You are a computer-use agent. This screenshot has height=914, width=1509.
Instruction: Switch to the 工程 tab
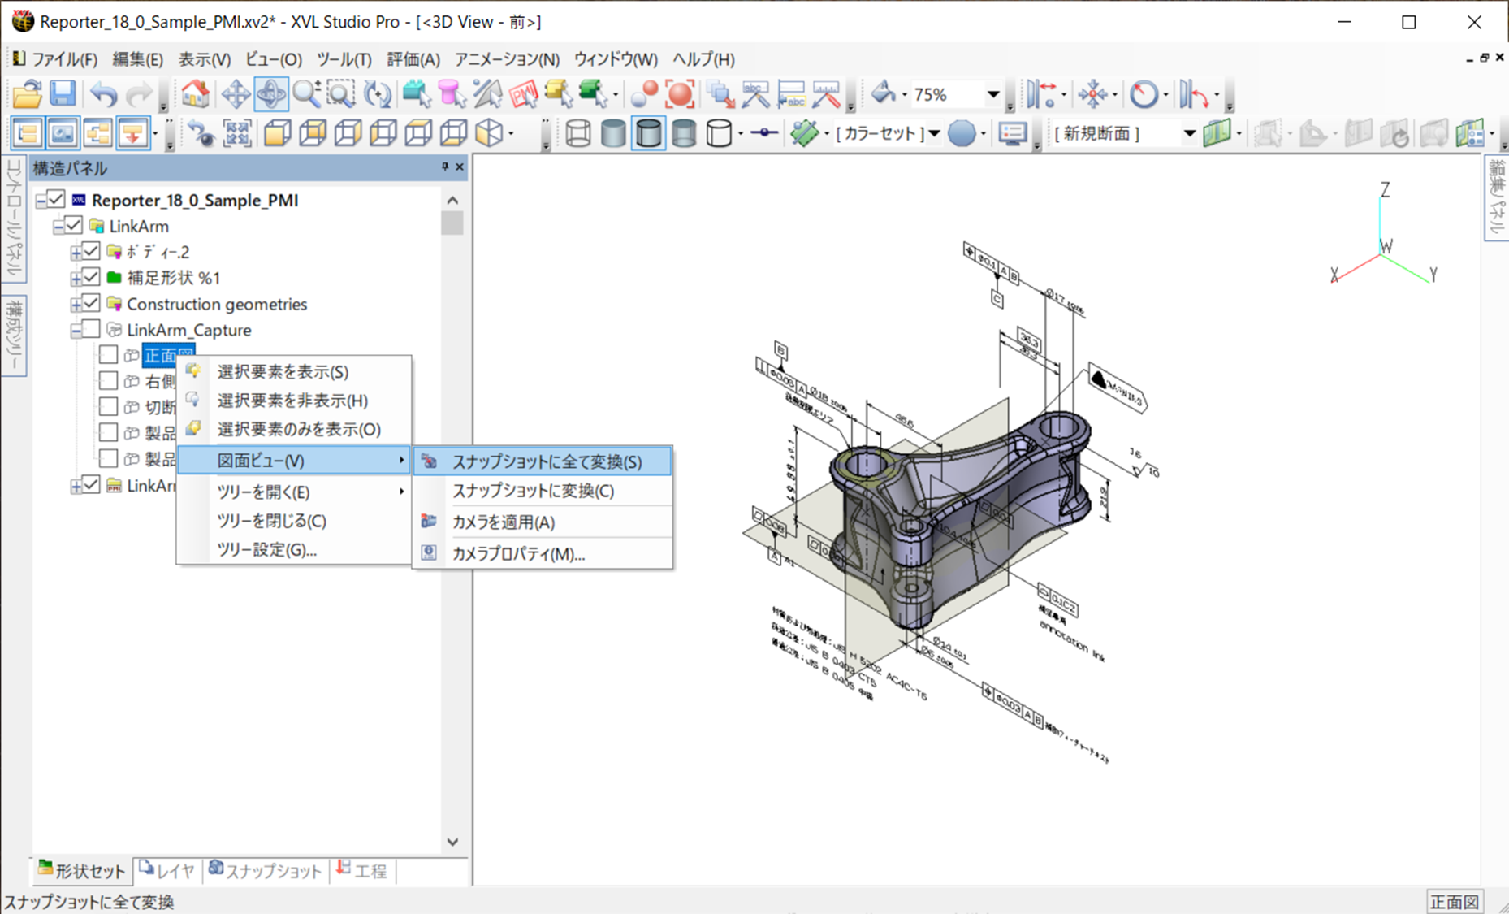(361, 871)
